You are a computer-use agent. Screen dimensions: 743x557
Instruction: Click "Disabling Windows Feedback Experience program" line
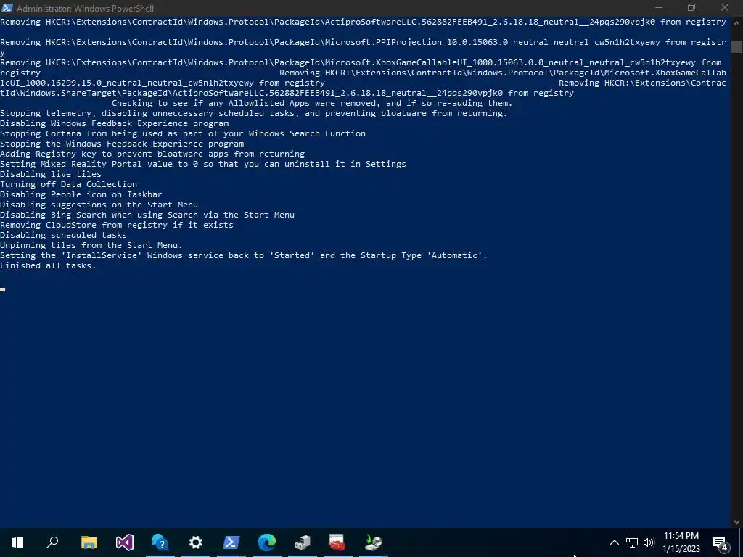(114, 123)
